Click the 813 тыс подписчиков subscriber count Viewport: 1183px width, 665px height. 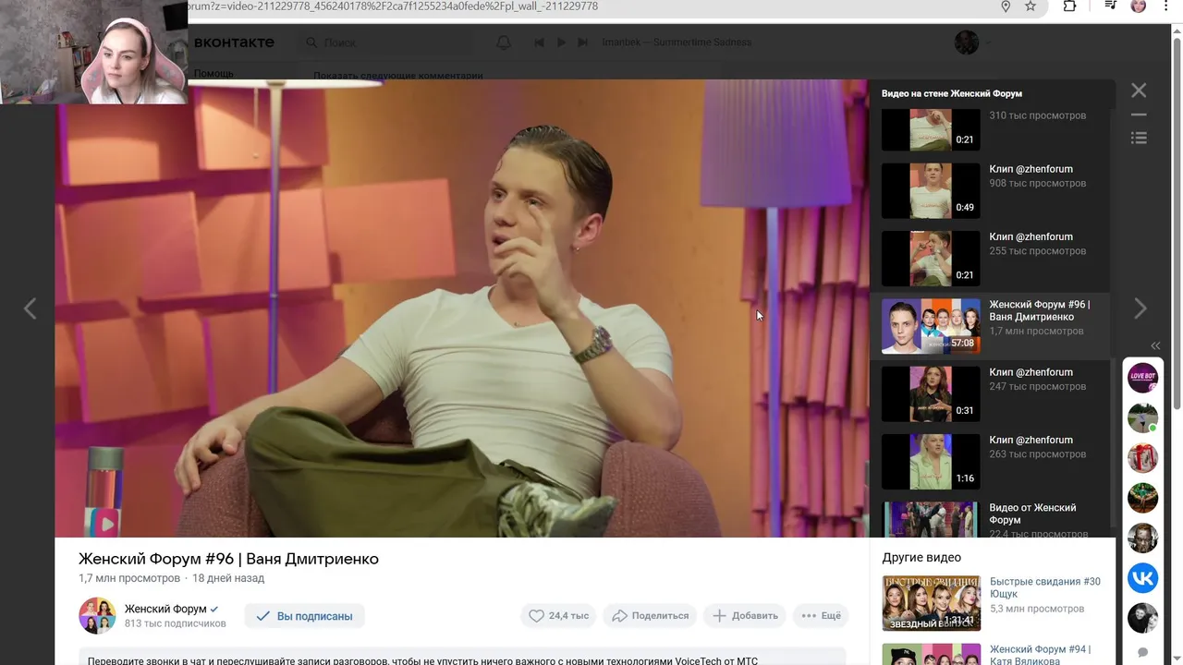coord(176,623)
